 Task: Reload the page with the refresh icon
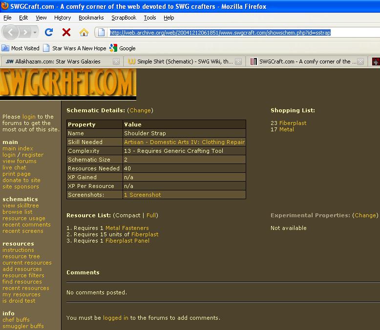(x=49, y=33)
